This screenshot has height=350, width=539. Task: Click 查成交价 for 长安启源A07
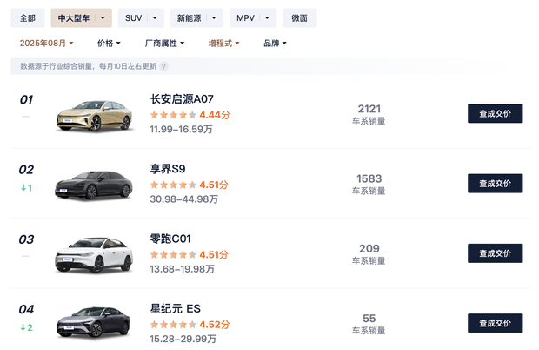pos(495,113)
